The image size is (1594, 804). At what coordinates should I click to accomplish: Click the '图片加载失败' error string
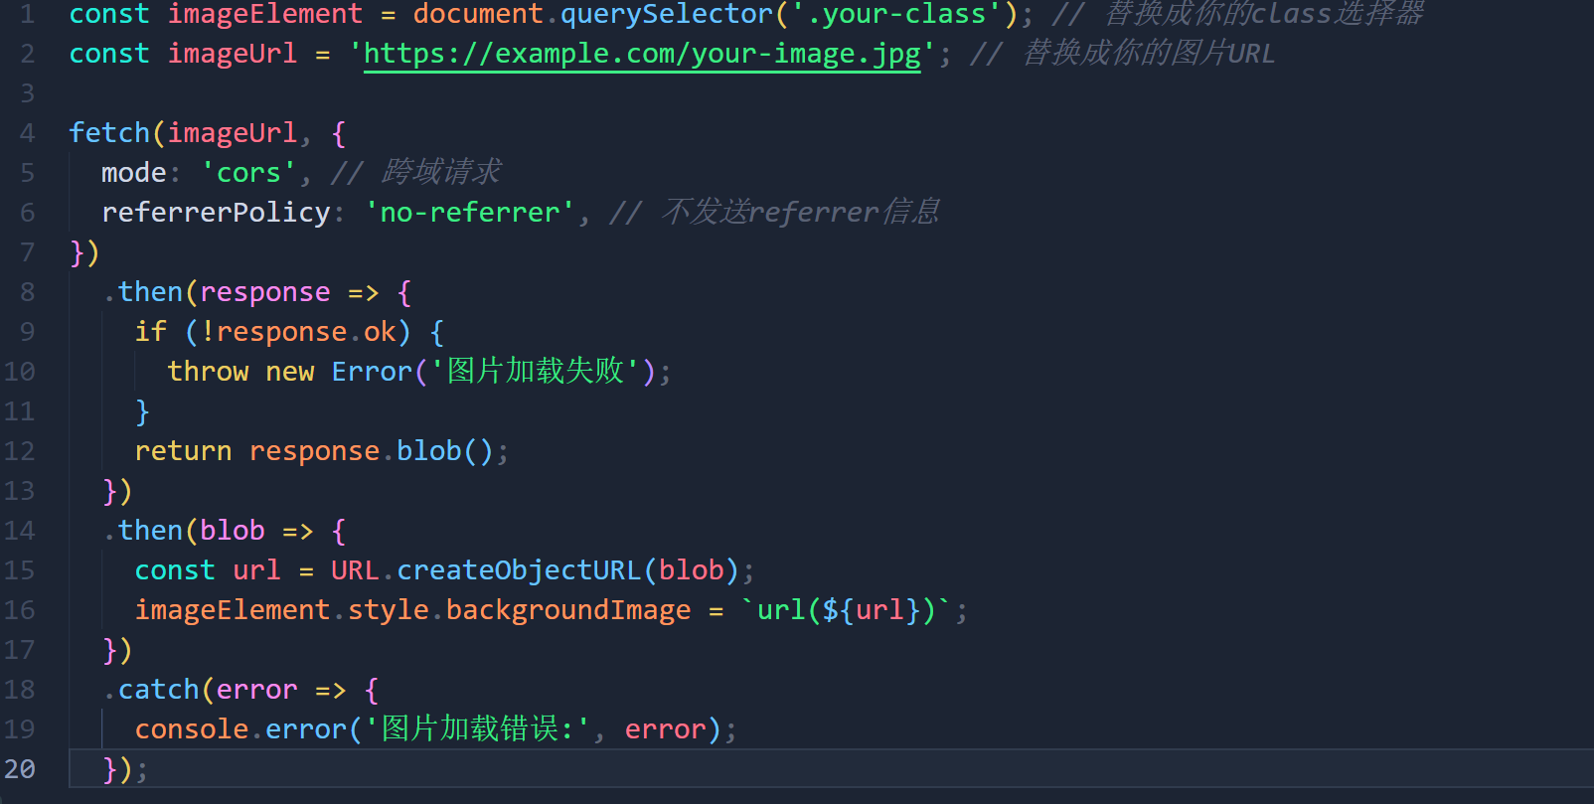[535, 372]
